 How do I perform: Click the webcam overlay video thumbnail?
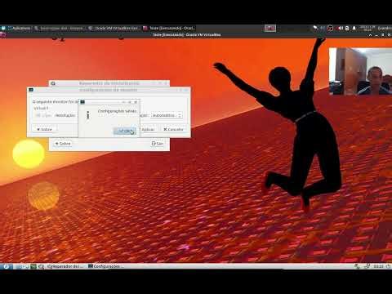coord(360,71)
